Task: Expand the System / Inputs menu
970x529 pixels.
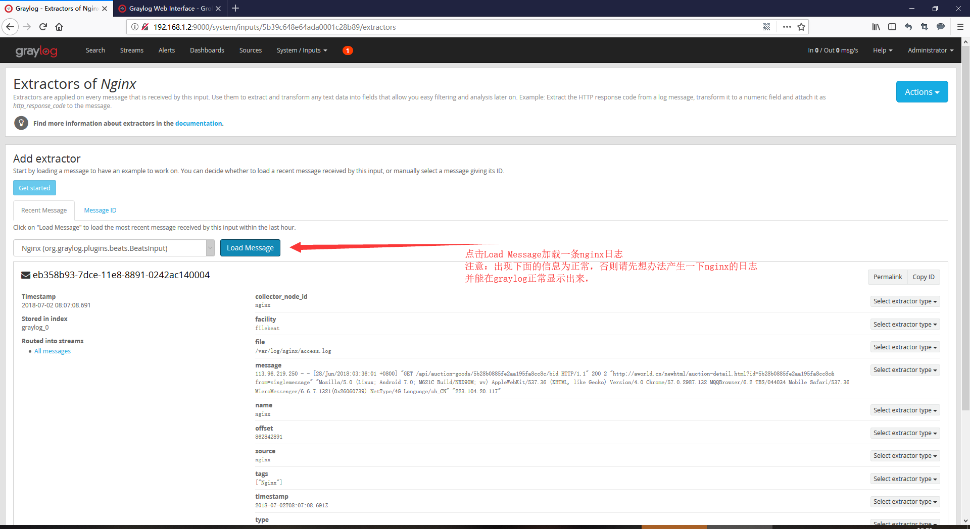Action: [302, 50]
